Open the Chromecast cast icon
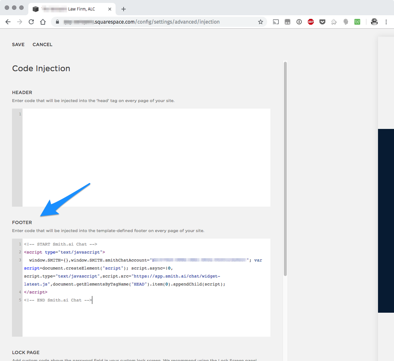Screen dimensions: 394x361 pos(276,22)
